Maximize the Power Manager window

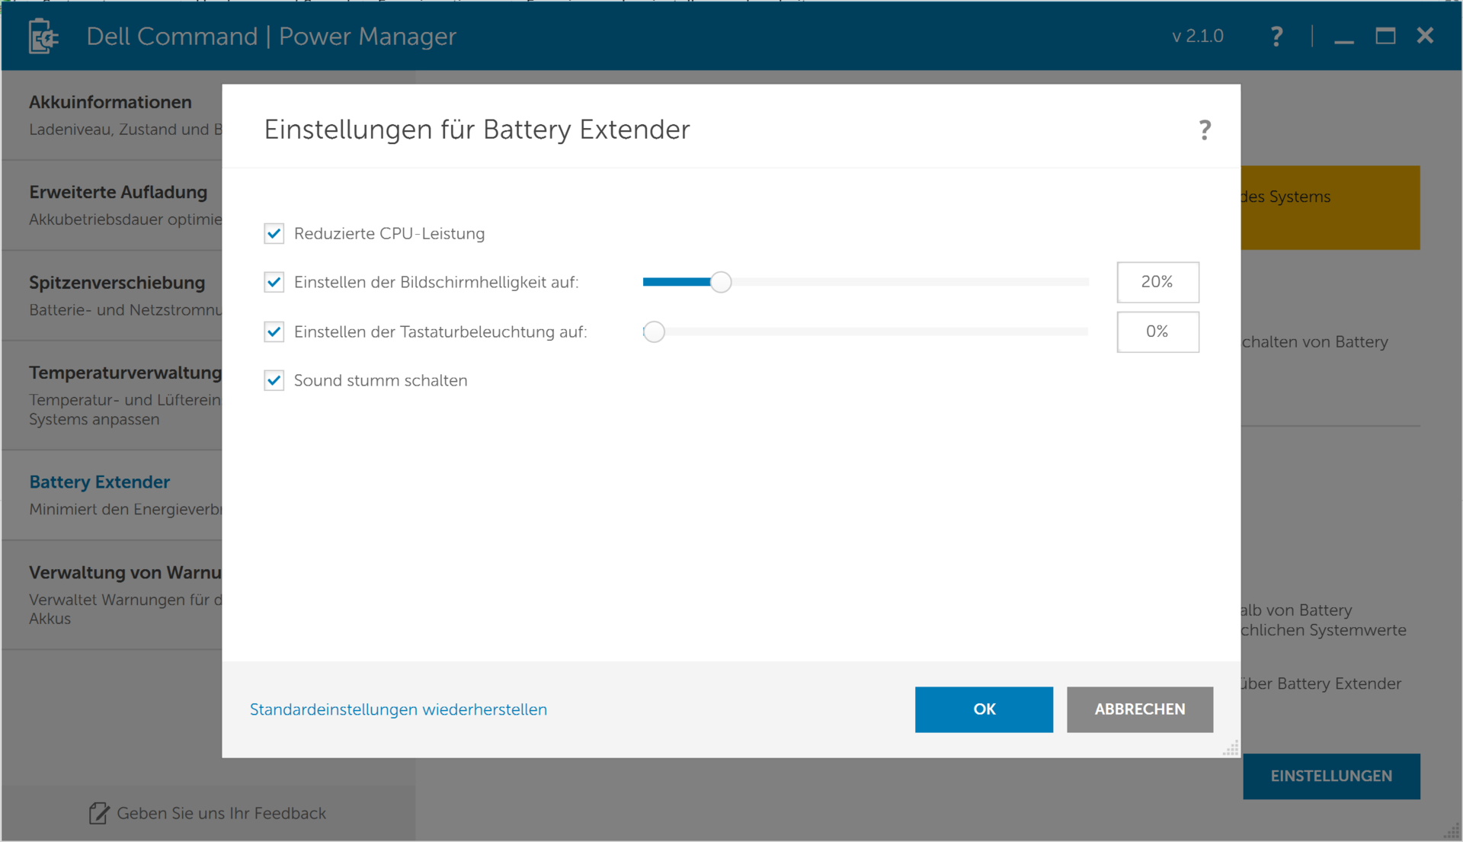(1385, 36)
